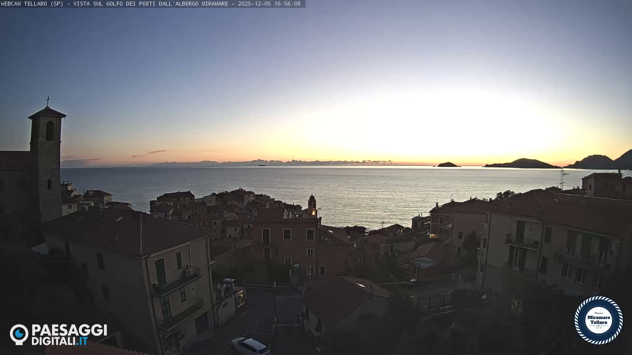Select the white car in the parking area
The image size is (632, 355).
250,344
